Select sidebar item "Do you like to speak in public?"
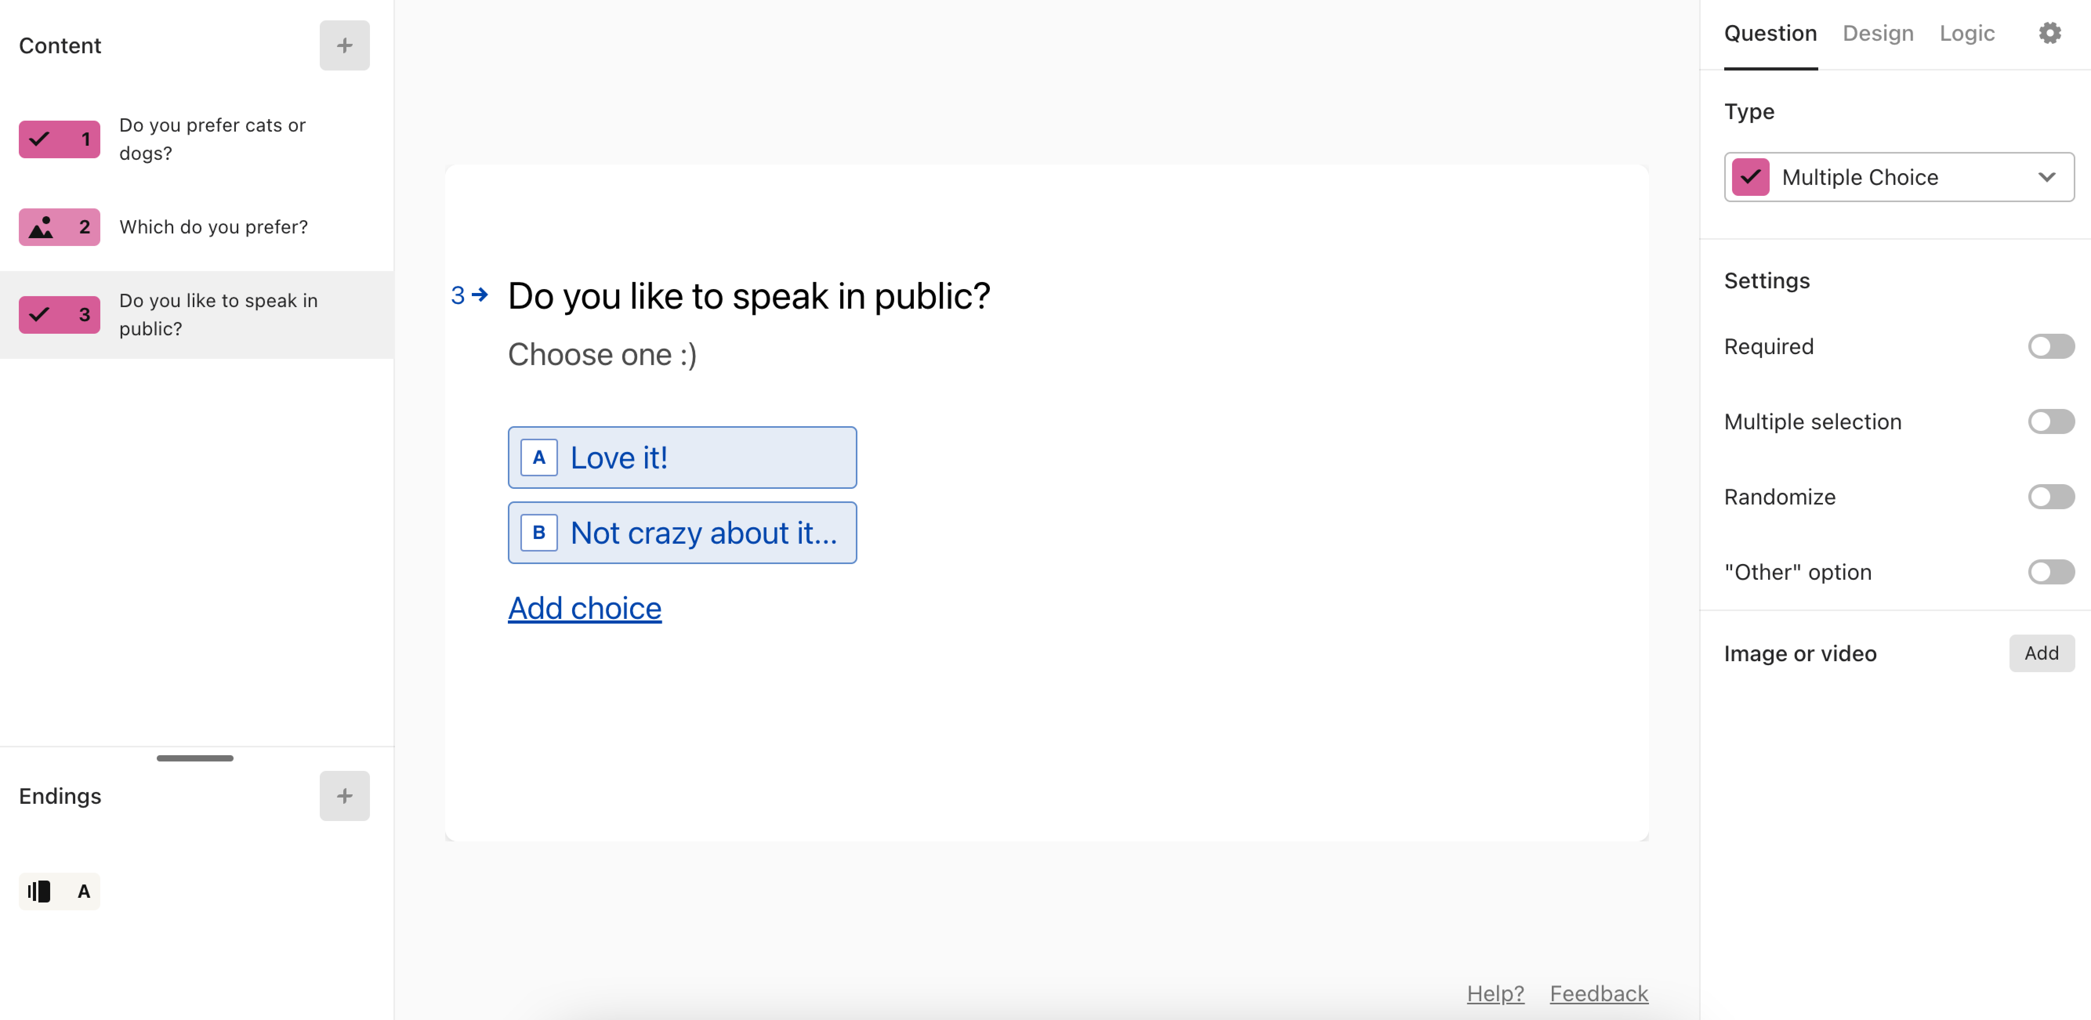This screenshot has width=2091, height=1020. tap(196, 315)
